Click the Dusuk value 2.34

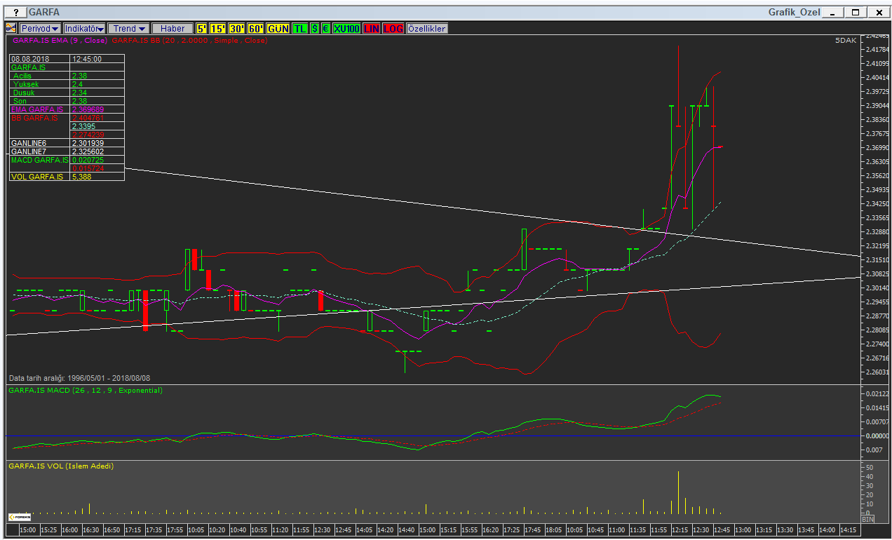point(97,93)
